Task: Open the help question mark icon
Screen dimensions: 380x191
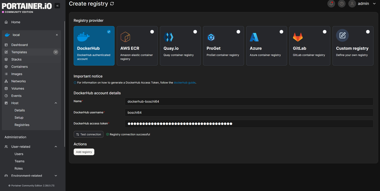Action: click(x=342, y=4)
